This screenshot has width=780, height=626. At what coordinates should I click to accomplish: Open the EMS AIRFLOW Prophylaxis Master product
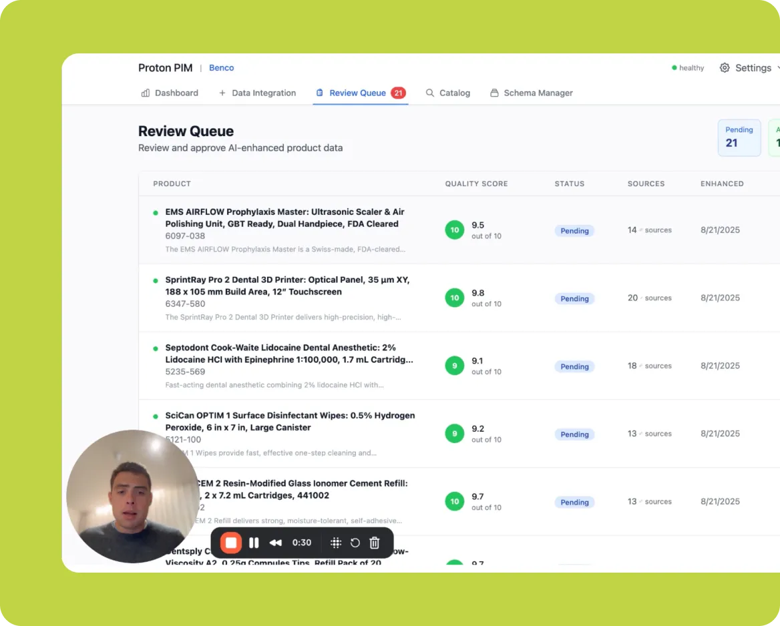pyautogui.click(x=284, y=218)
